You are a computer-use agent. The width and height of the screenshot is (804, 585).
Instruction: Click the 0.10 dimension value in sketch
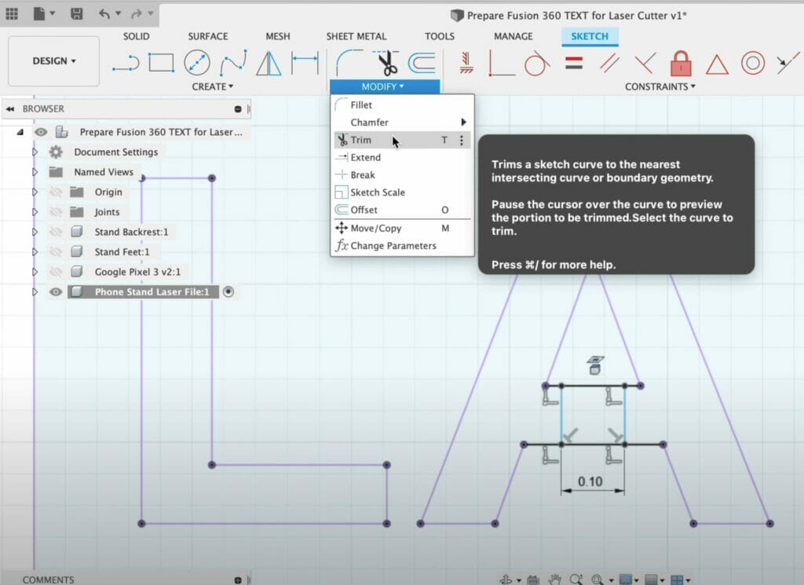click(590, 481)
